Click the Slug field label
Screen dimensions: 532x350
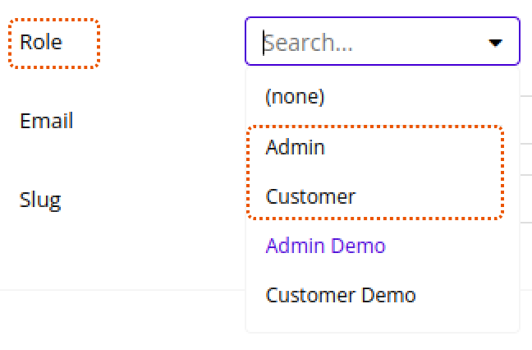[40, 200]
